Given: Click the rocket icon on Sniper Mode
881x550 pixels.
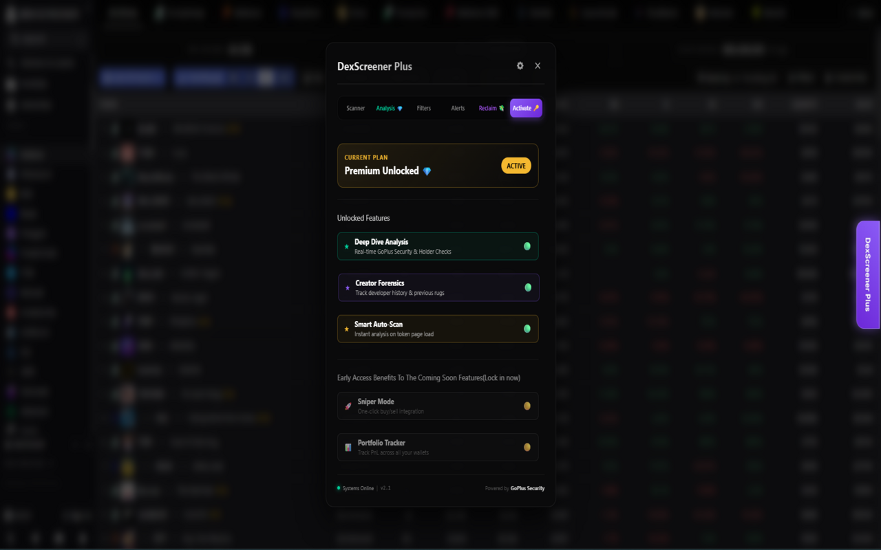Looking at the screenshot, I should [x=348, y=406].
